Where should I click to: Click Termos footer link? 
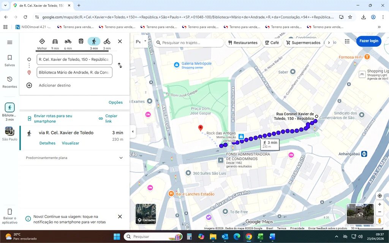point(281,228)
